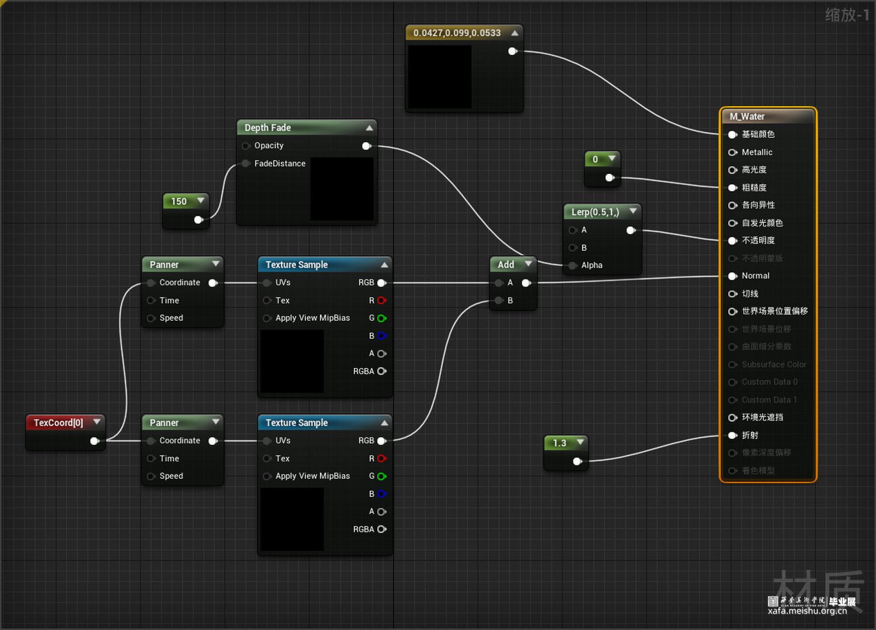Click the green G output pin on the bottom Texture Sample

pos(381,477)
